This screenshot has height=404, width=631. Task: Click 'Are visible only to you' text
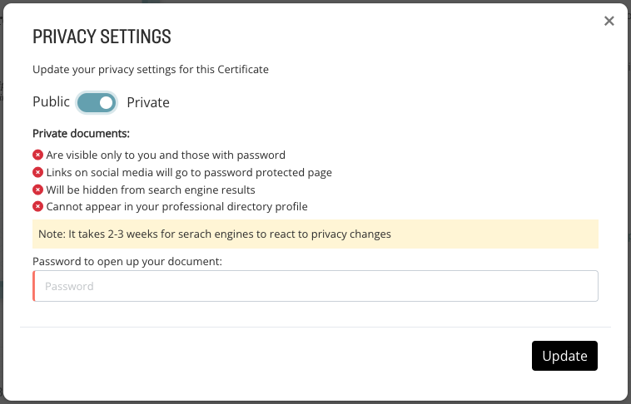[x=166, y=155]
